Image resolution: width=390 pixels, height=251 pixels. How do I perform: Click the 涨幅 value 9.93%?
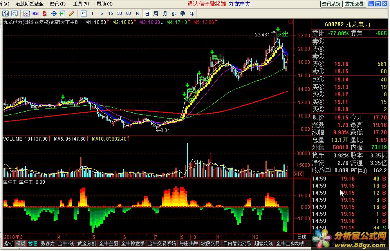tap(341, 132)
